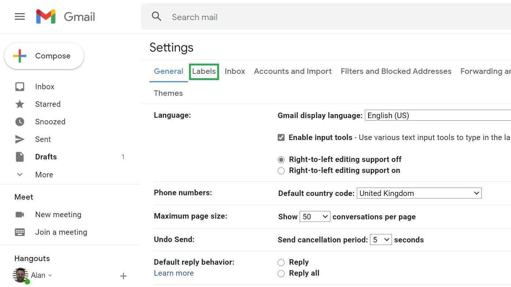Click the Gmail logo icon
Screen dimensions: 511x287
point(46,17)
